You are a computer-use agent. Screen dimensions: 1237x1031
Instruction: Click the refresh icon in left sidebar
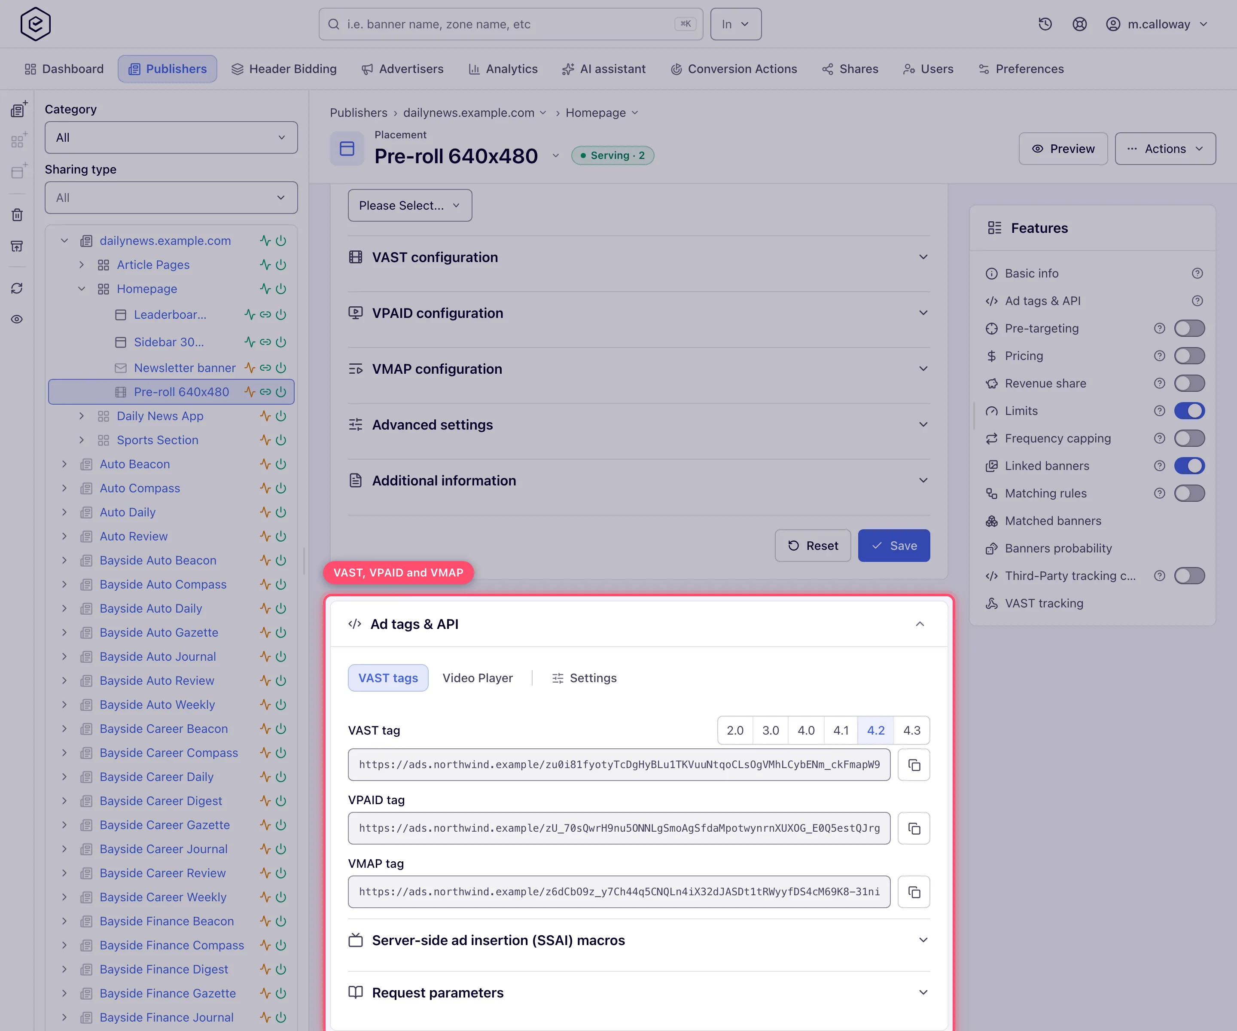(17, 288)
